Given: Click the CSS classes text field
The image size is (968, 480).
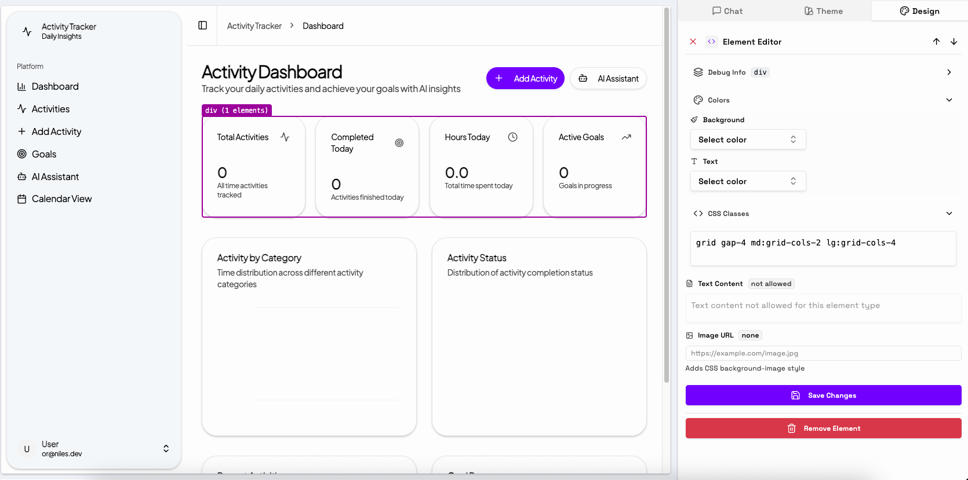Looking at the screenshot, I should [x=823, y=248].
